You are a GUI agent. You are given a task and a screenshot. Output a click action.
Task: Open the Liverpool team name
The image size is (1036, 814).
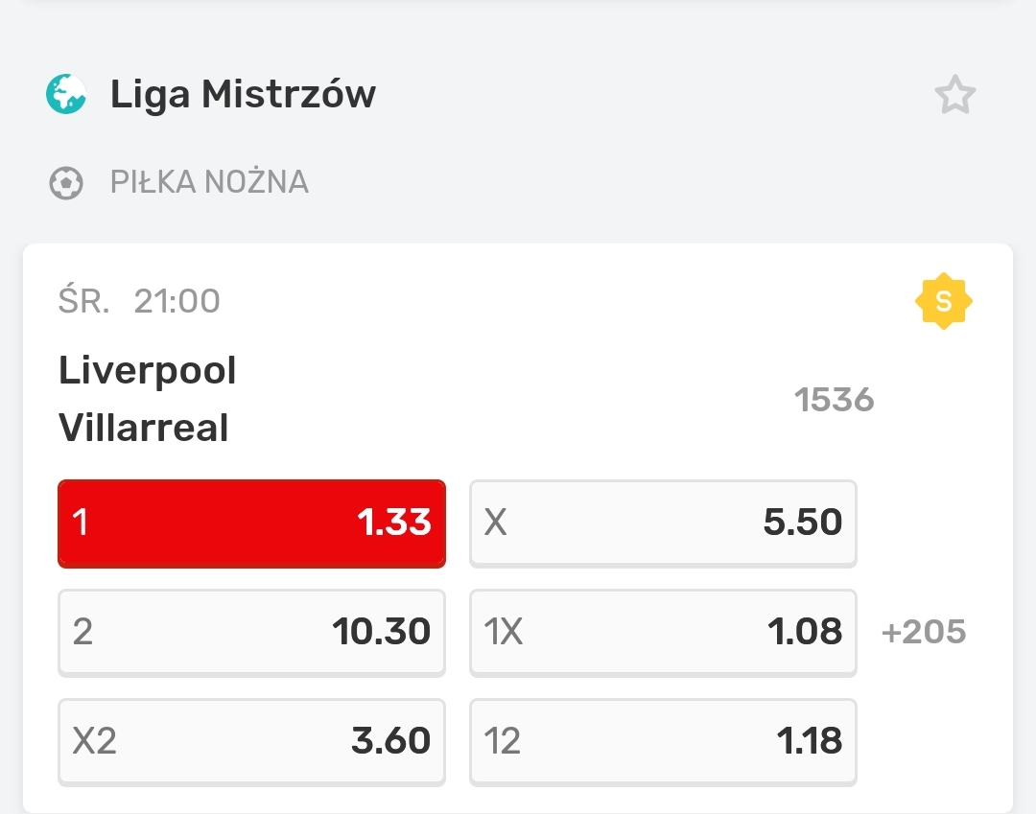click(148, 370)
